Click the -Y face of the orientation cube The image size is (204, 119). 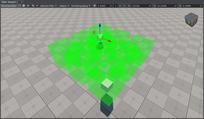point(188,22)
